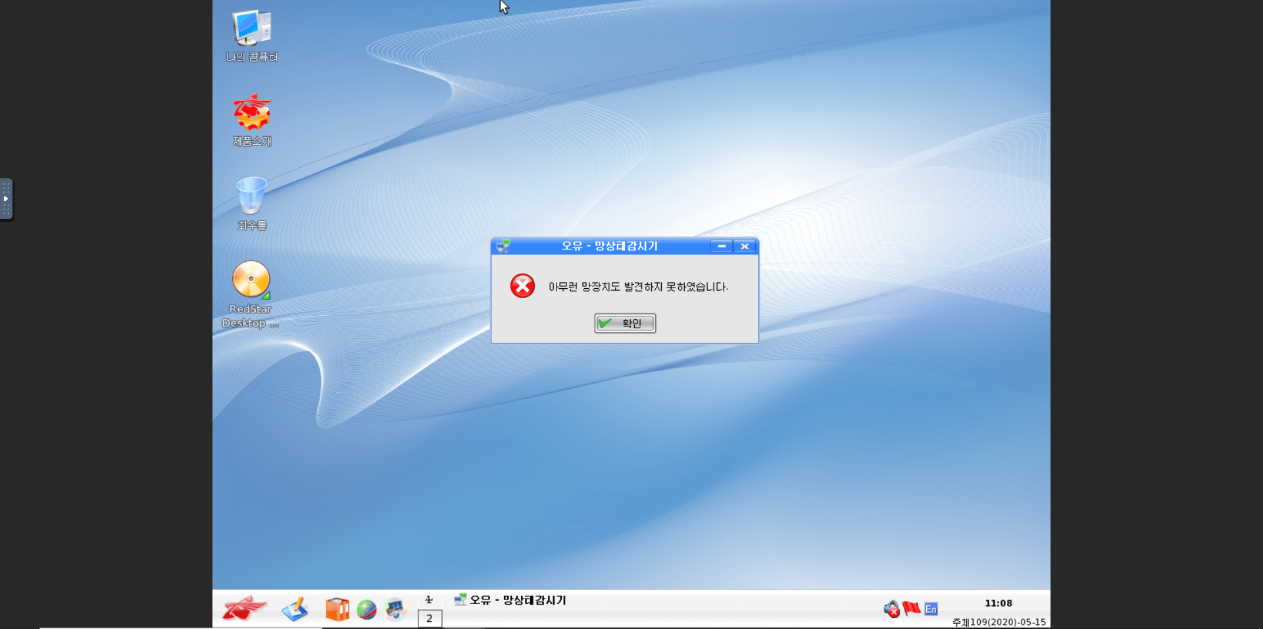Screen dimensions: 1263x629
Task: Open the orange file manager taskbar icon
Action: (x=337, y=609)
